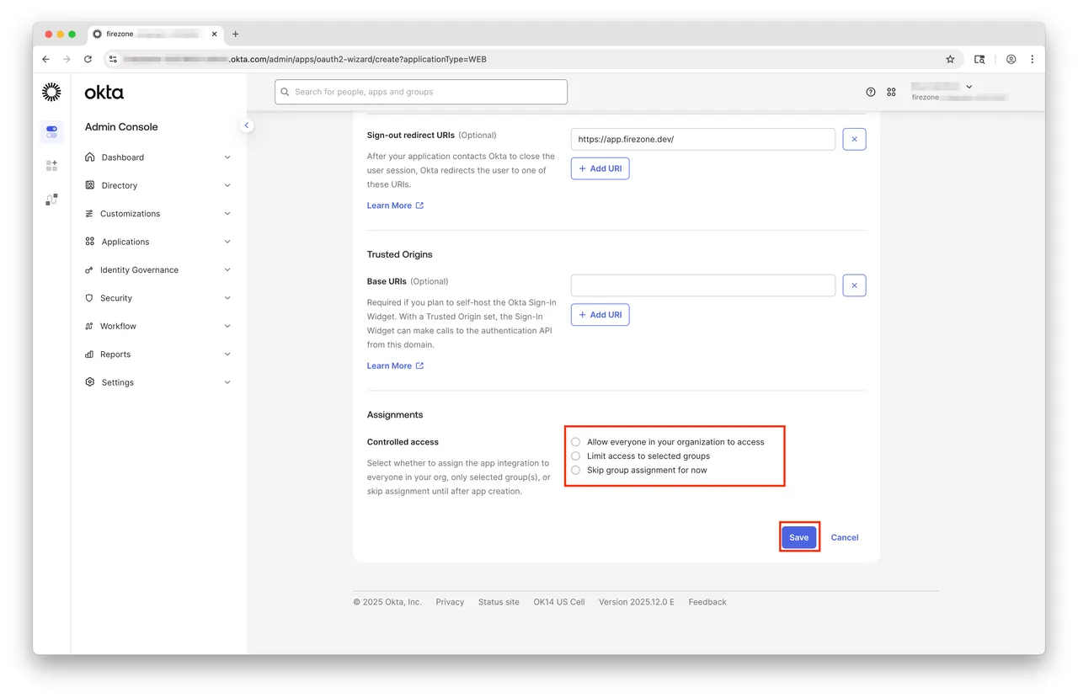Click the Save button
Image resolution: width=1078 pixels, height=698 pixels.
(799, 537)
